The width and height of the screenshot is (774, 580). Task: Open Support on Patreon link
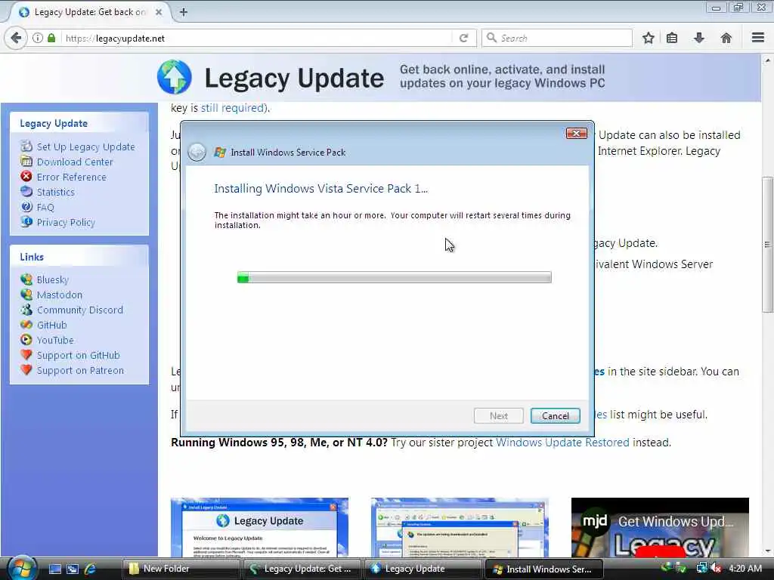tap(80, 370)
